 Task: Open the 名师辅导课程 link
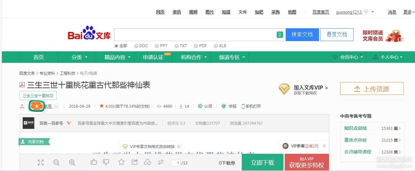click(x=358, y=152)
